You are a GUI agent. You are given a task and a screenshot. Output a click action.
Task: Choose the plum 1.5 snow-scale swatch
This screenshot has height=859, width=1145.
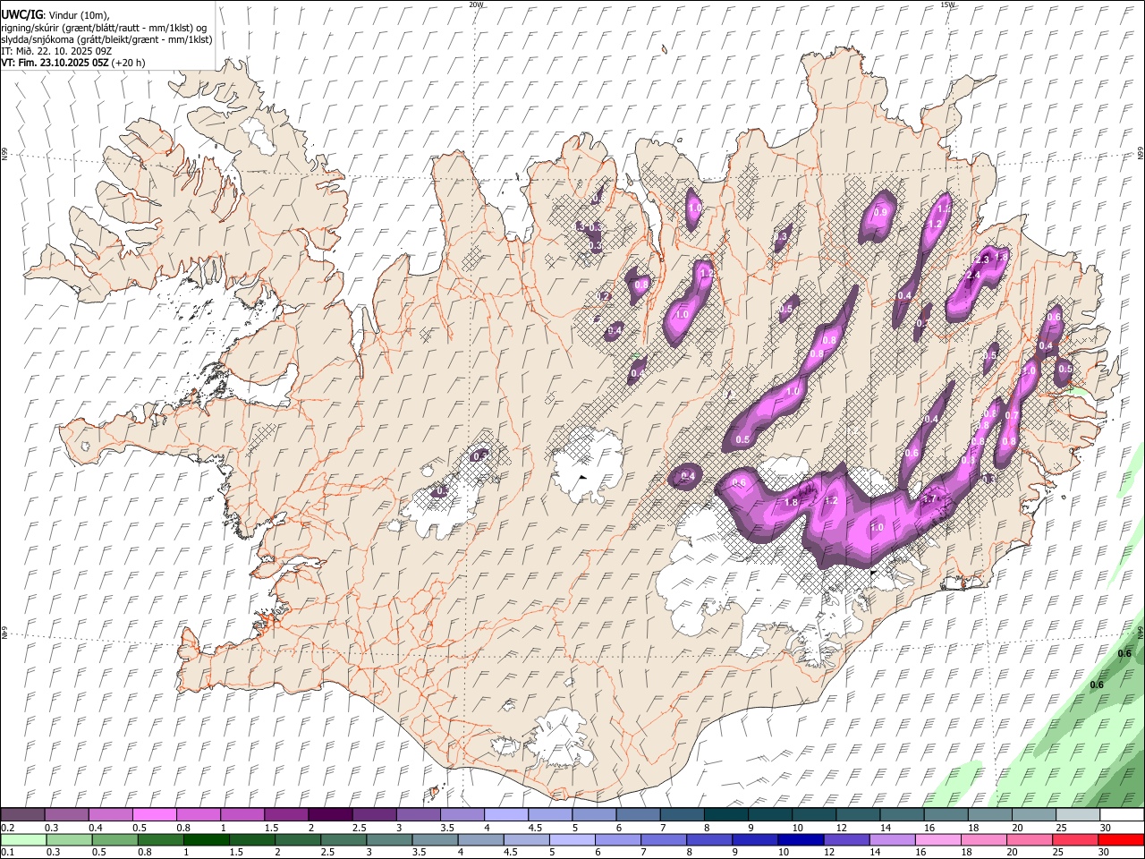point(285,815)
